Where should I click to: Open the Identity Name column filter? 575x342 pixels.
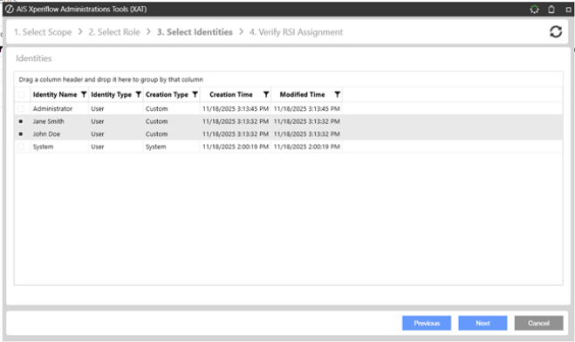(x=84, y=94)
